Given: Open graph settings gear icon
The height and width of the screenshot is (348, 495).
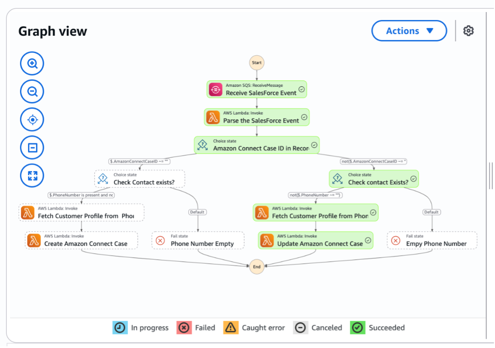Looking at the screenshot, I should tap(468, 31).
